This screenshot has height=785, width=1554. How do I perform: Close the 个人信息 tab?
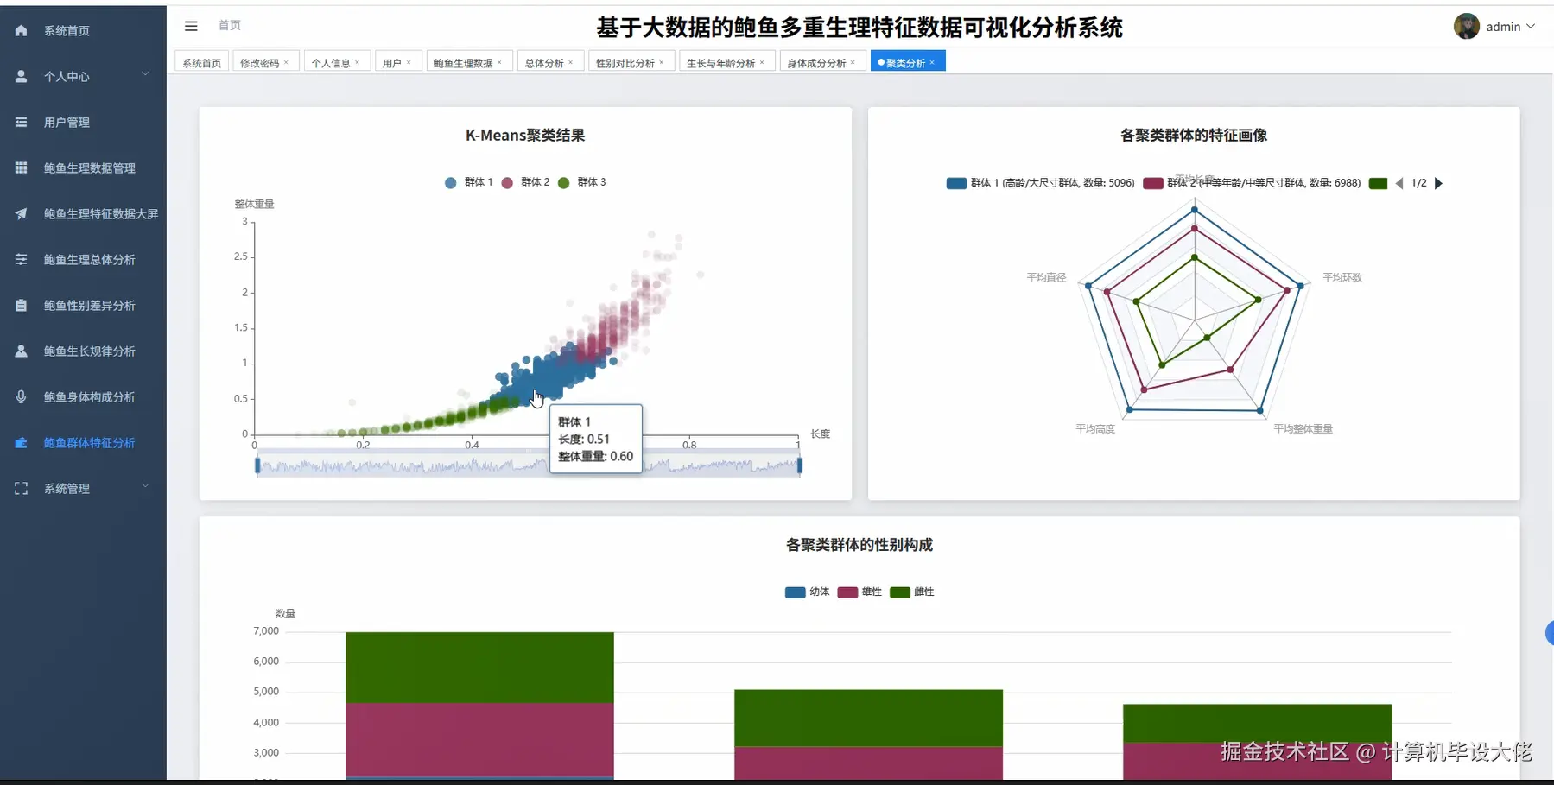[x=357, y=63]
